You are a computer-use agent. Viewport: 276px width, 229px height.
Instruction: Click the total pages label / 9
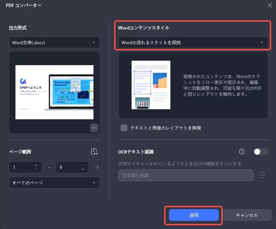coord(96,168)
